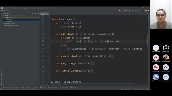Click Collapse All icon in Project panel
The height and width of the screenshot is (96, 172).
33,13
